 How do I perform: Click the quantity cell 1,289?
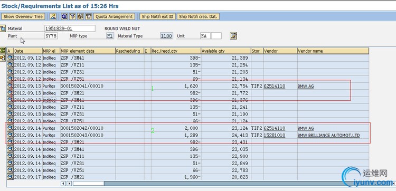click(176, 135)
